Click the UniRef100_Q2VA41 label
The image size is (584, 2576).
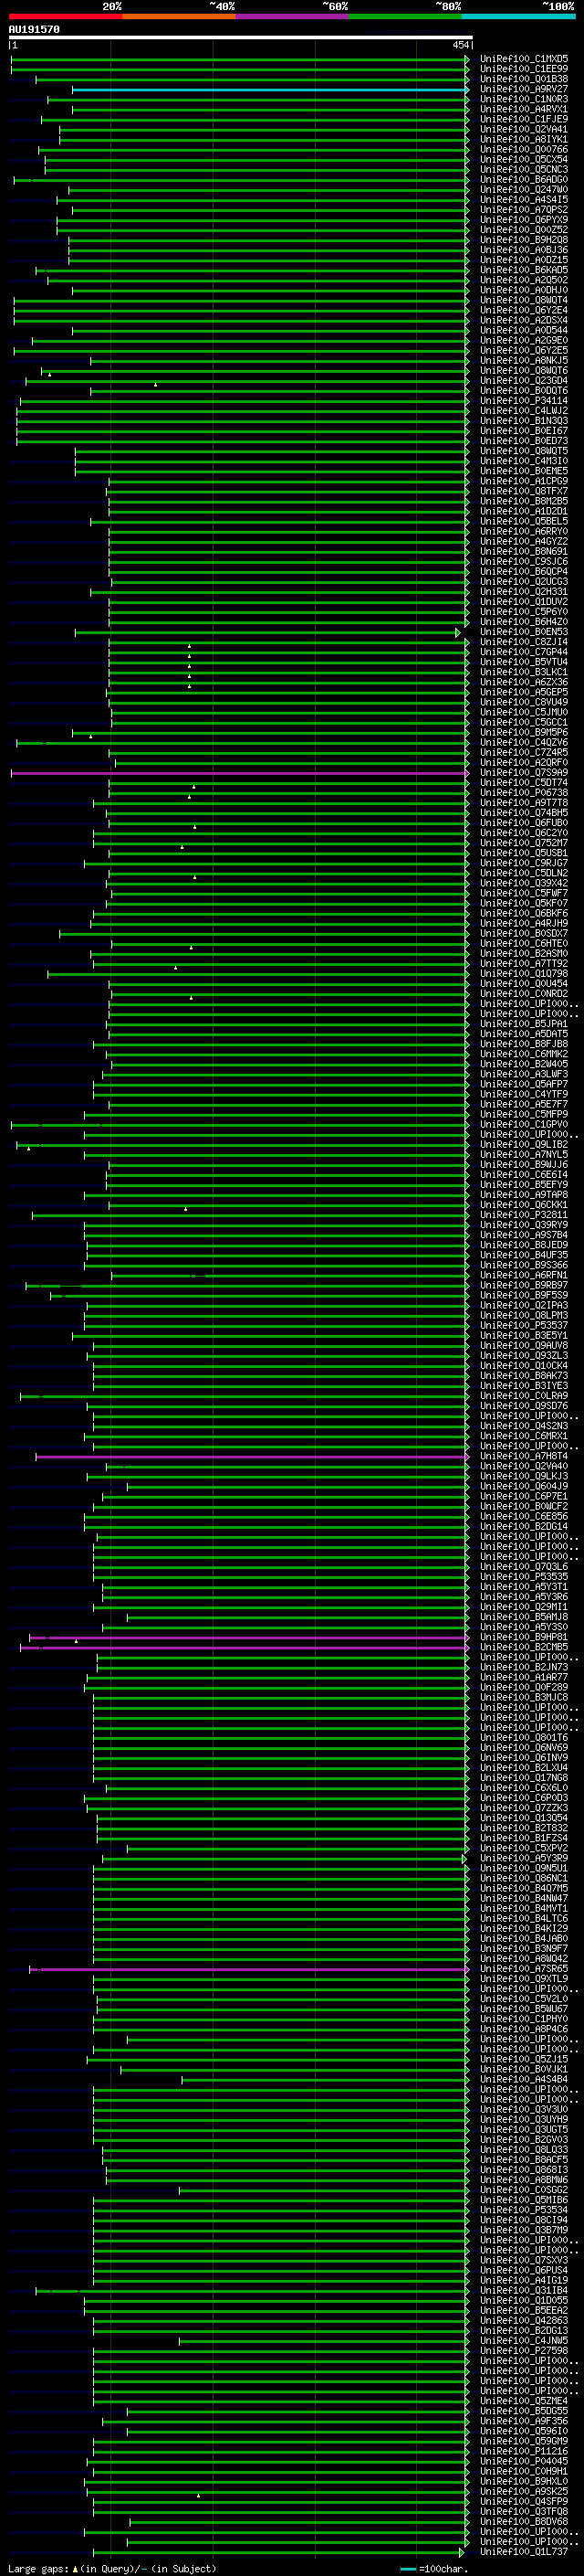[523, 129]
